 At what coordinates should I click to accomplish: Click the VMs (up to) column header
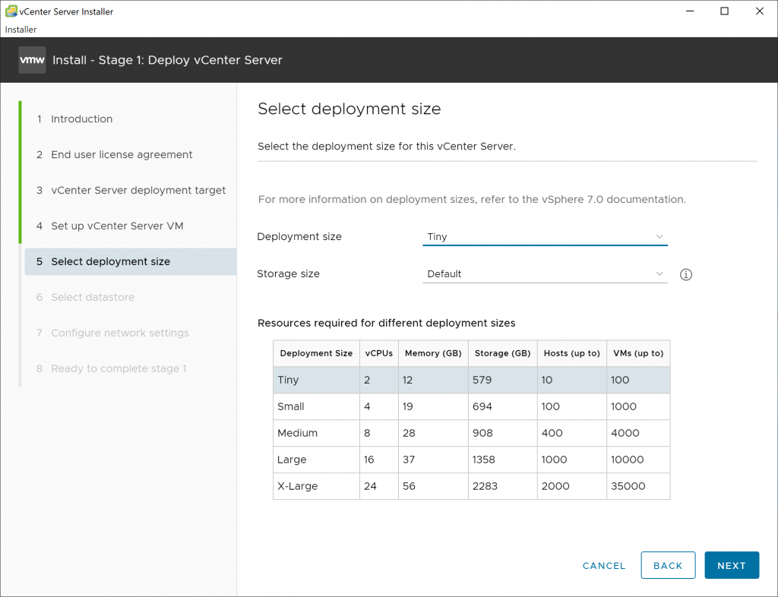click(638, 353)
